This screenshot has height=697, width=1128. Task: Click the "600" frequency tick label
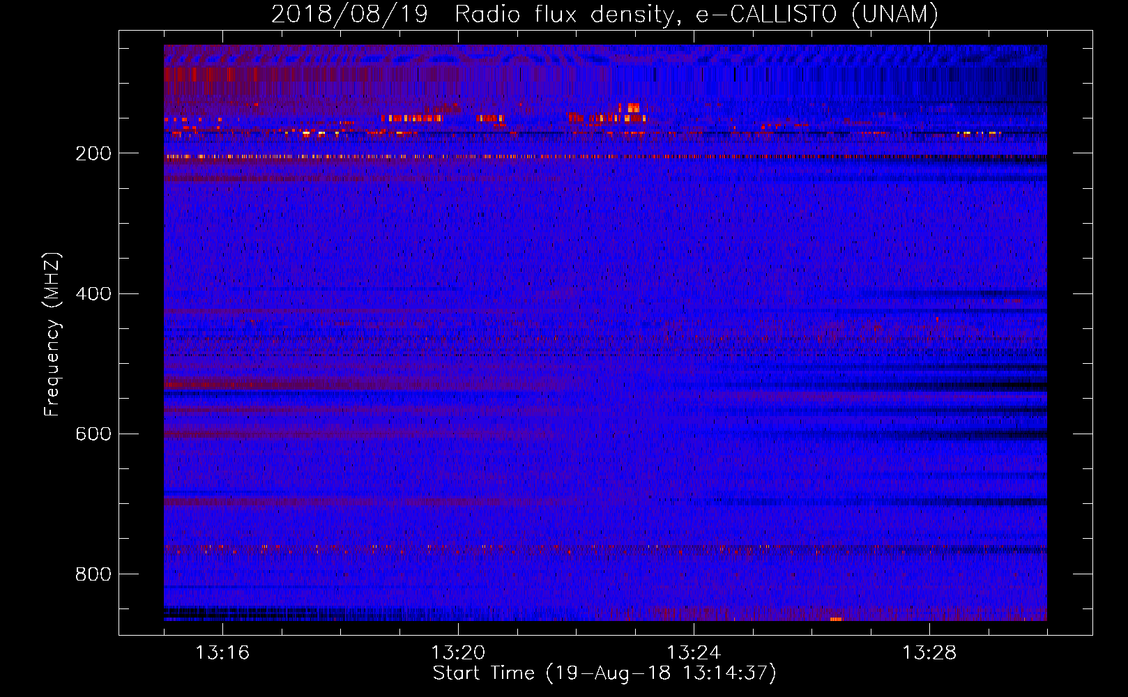click(x=93, y=434)
